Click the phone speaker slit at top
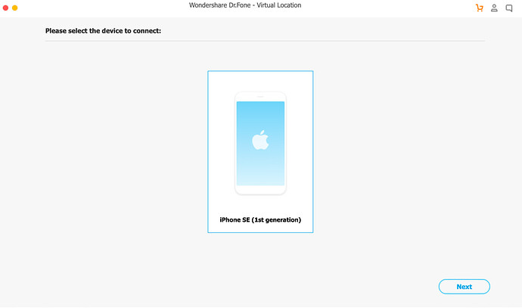522x308 pixels. 260,97
